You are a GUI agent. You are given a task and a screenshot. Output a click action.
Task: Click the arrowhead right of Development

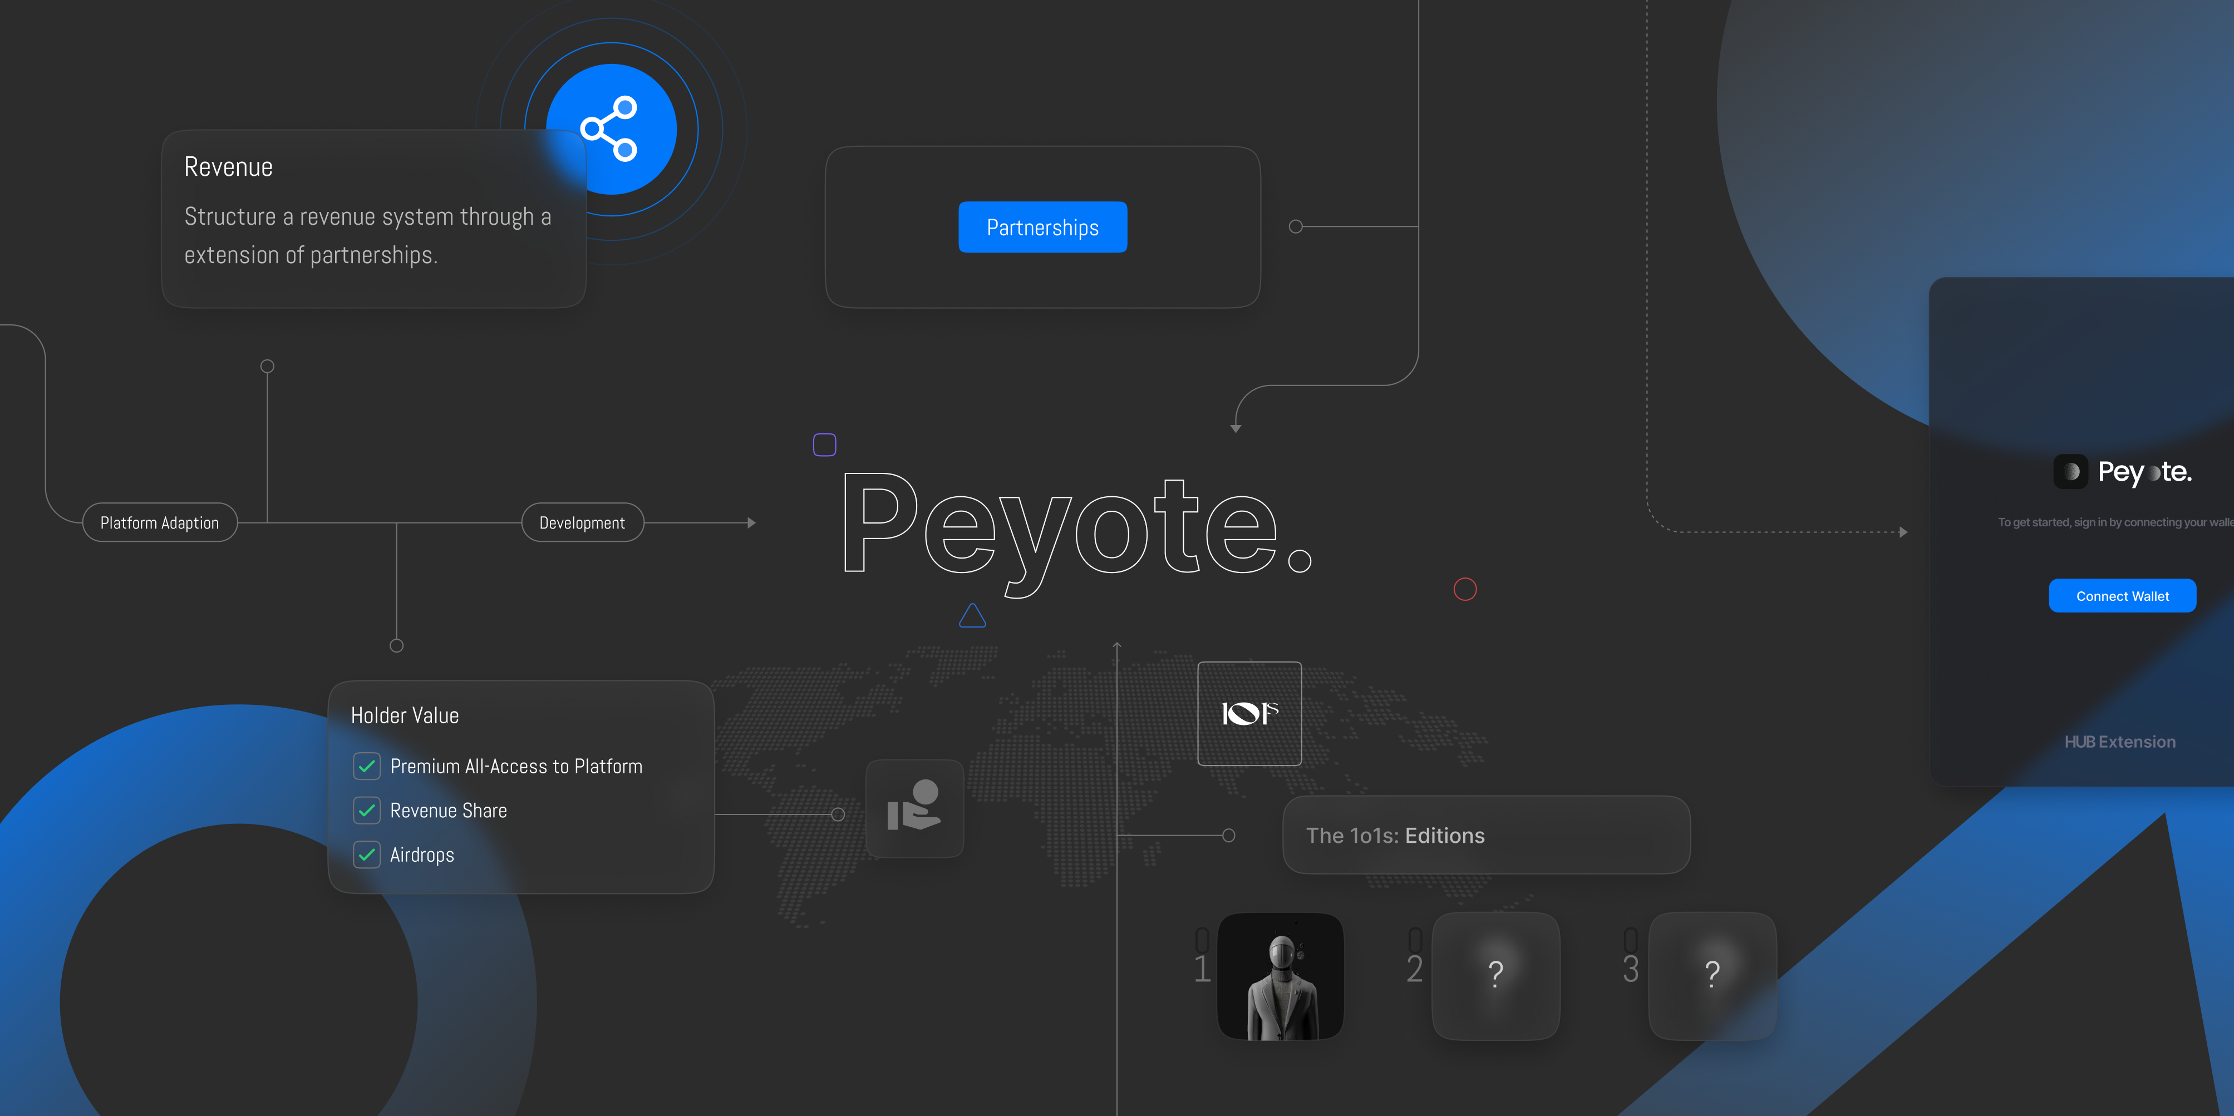click(x=751, y=523)
